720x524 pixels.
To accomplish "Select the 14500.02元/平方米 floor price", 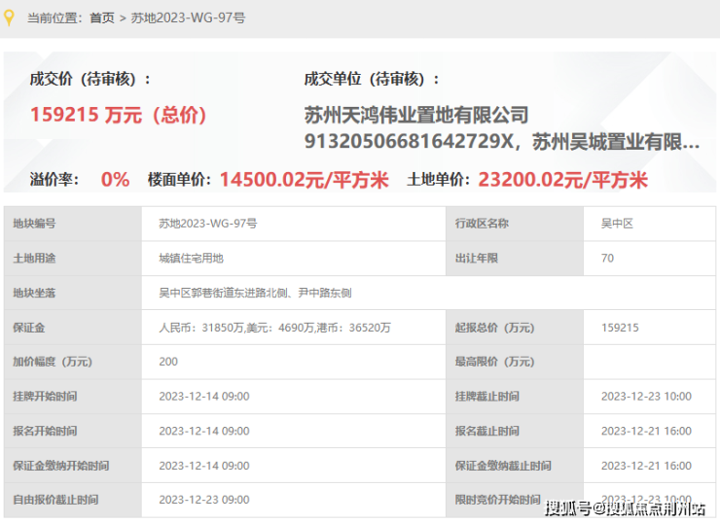I will point(305,180).
